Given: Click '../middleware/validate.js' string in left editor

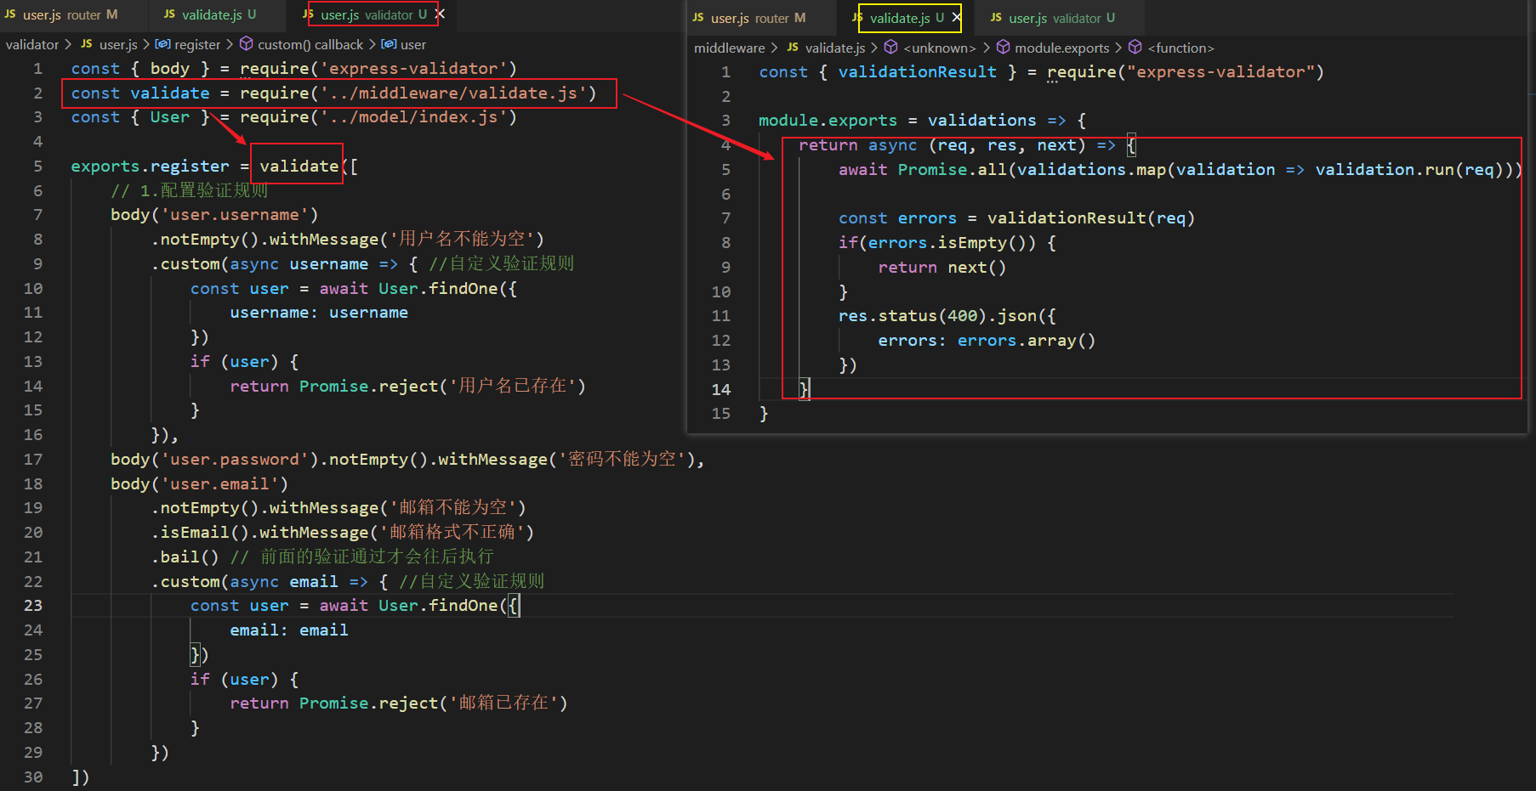Looking at the screenshot, I should (x=453, y=93).
